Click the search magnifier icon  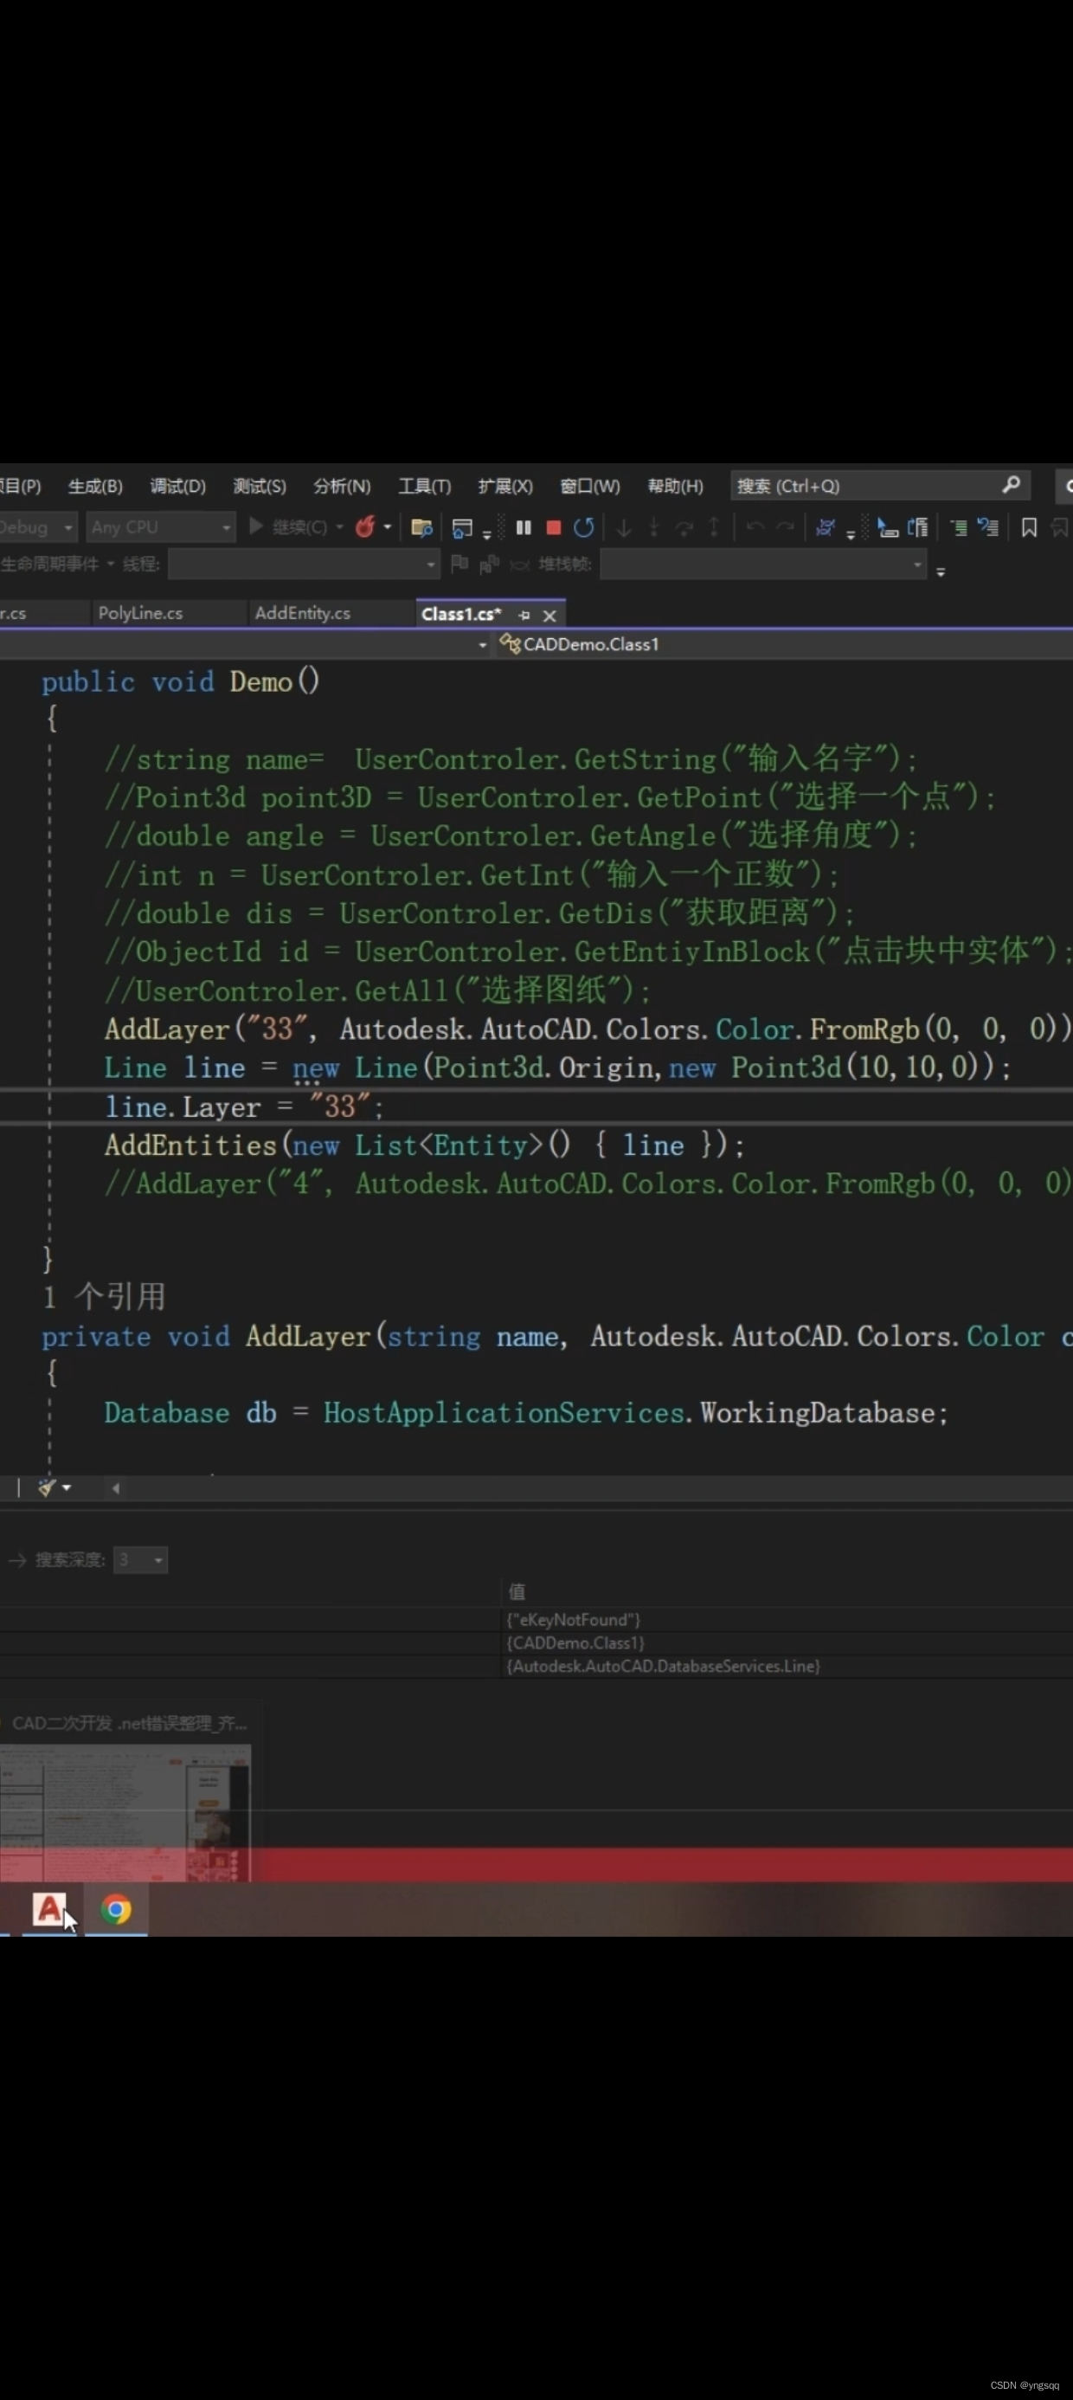pyautogui.click(x=1012, y=485)
